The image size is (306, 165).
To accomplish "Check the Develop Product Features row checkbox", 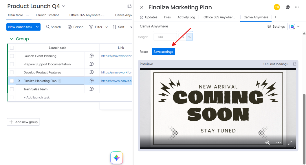I will click(x=12, y=72).
